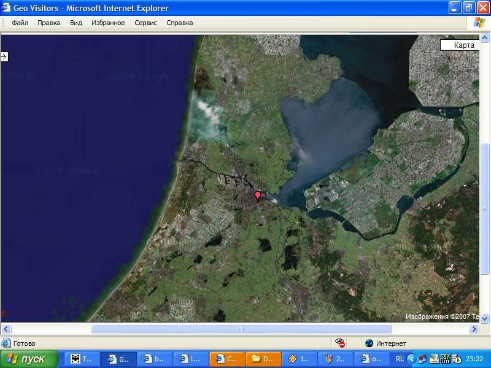Screen dimensions: 491x368
Task: Switch map view with the Карта button
Action: pos(460,45)
